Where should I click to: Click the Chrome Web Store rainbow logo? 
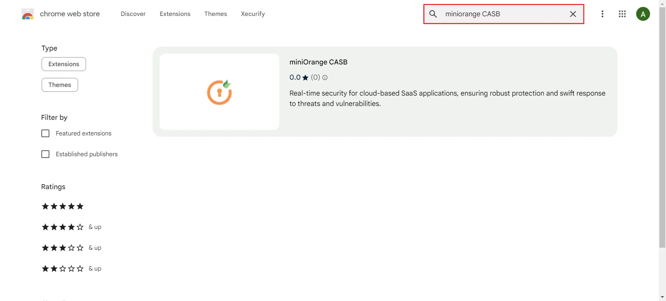point(27,14)
